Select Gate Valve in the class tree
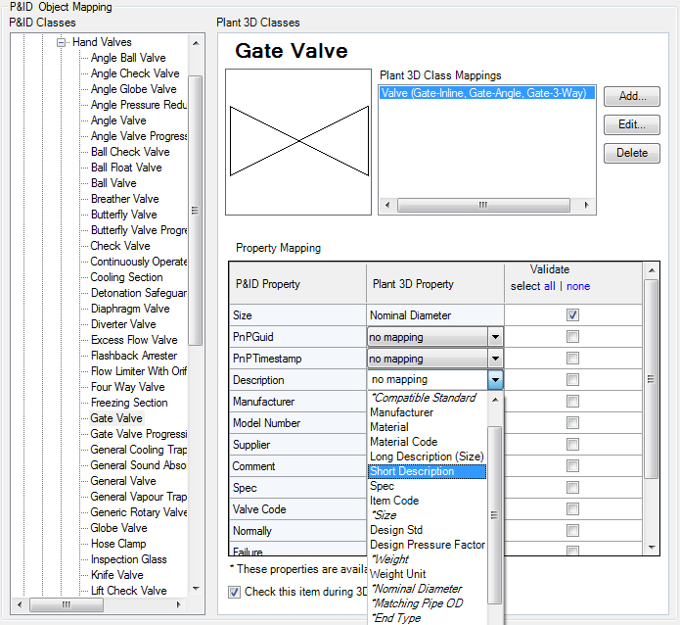The height and width of the screenshot is (625, 680). [x=116, y=418]
